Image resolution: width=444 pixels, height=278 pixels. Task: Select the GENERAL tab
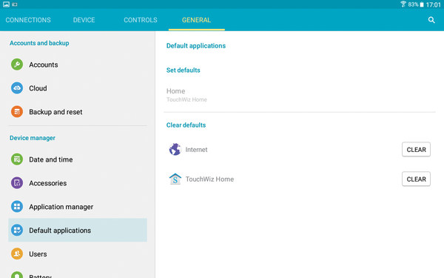click(196, 20)
